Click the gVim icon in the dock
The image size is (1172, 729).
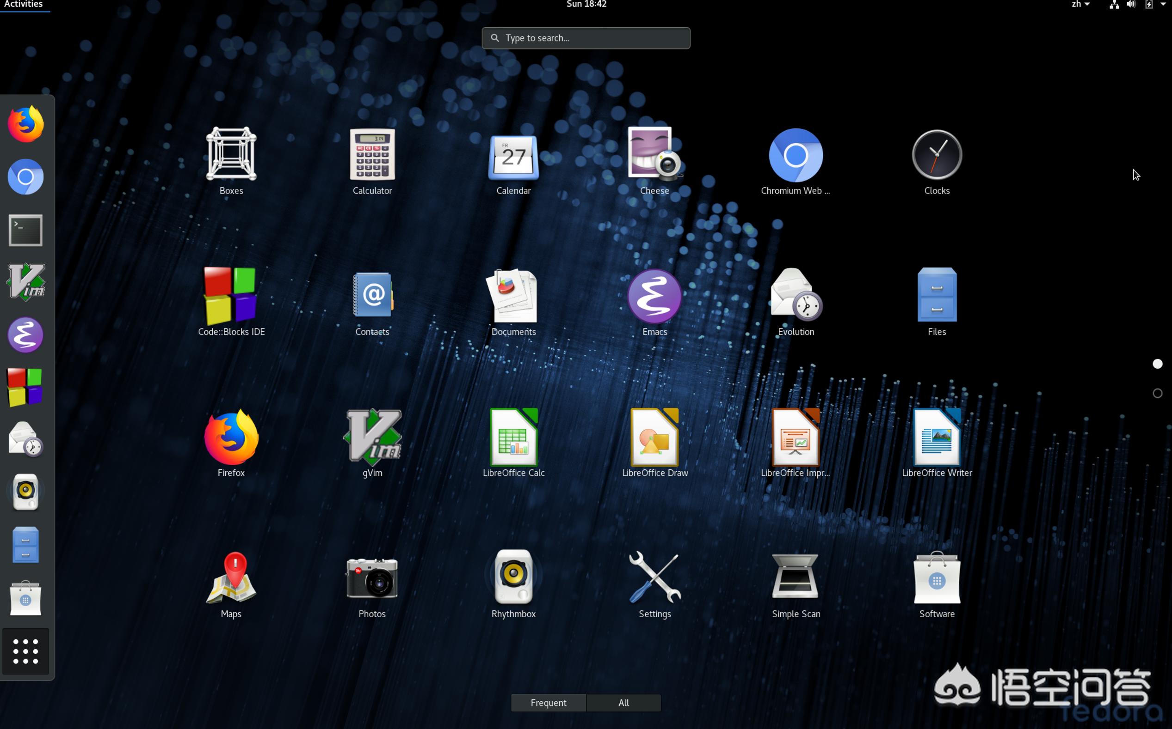[x=25, y=283]
